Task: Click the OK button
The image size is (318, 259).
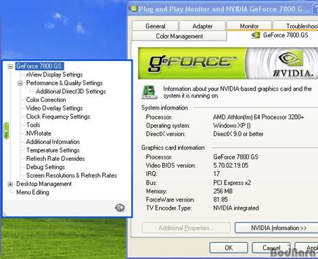Action: [x=229, y=248]
